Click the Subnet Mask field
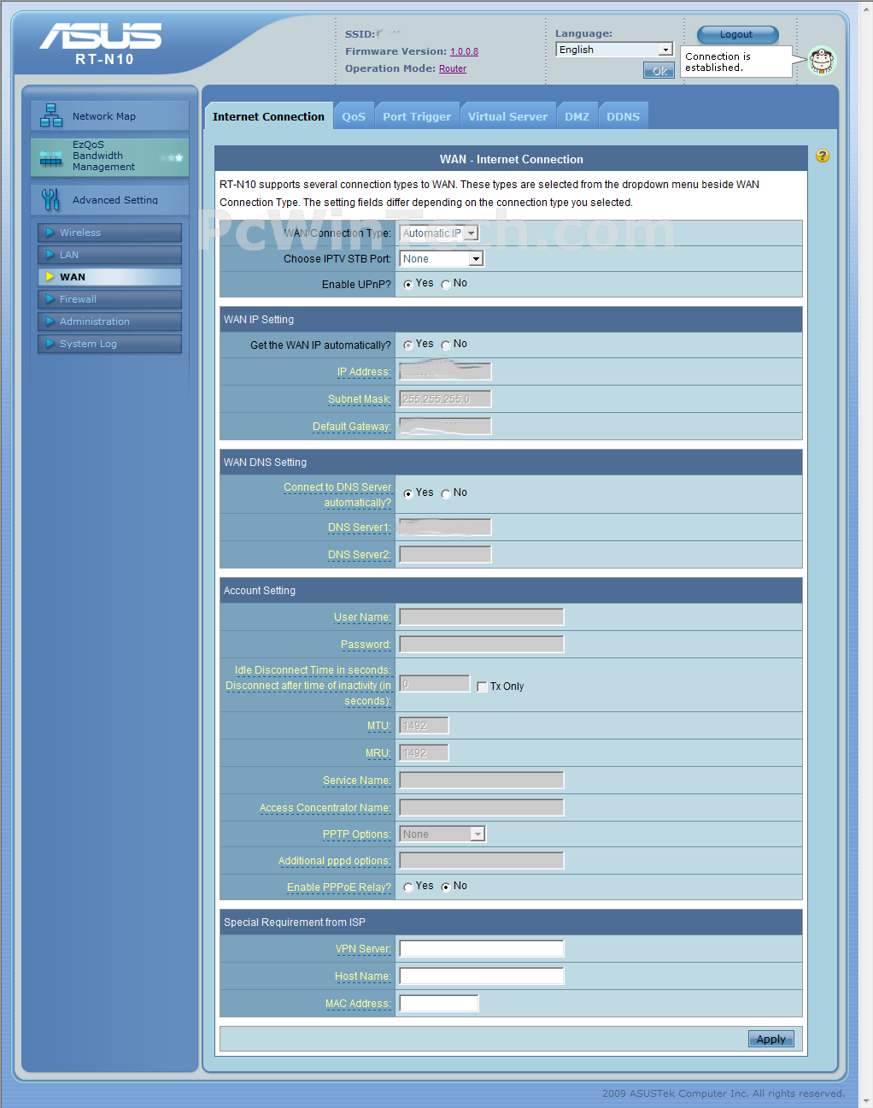The image size is (873, 1108). tap(445, 398)
